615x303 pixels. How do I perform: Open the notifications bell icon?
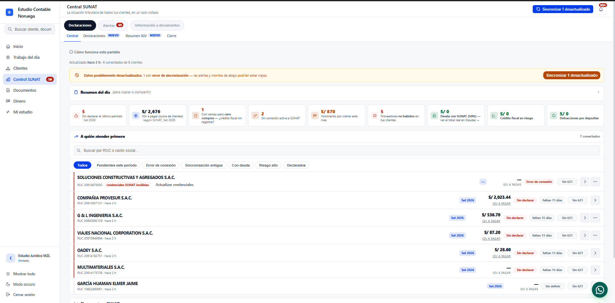601,9
